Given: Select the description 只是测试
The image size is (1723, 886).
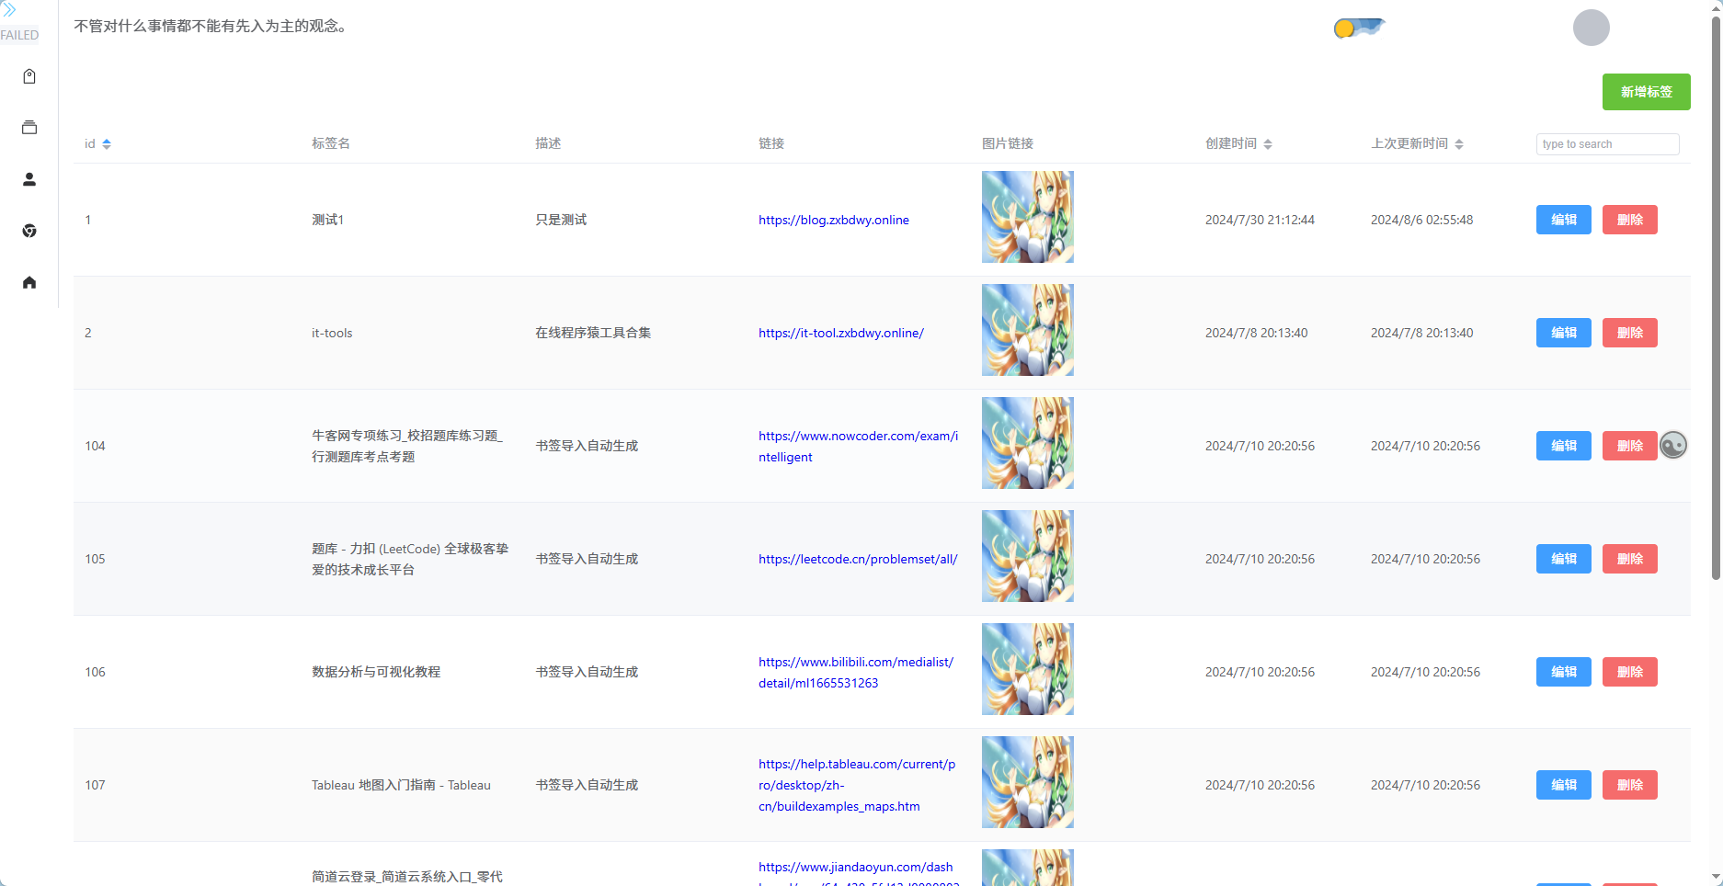Looking at the screenshot, I should (x=561, y=220).
